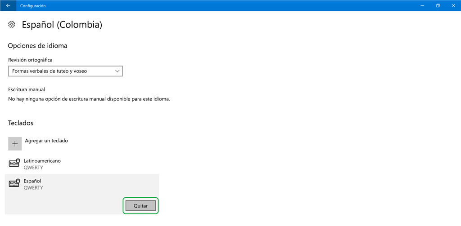This screenshot has width=461, height=226.
Task: Click the Opciones de idioma heading
Action: coord(38,46)
